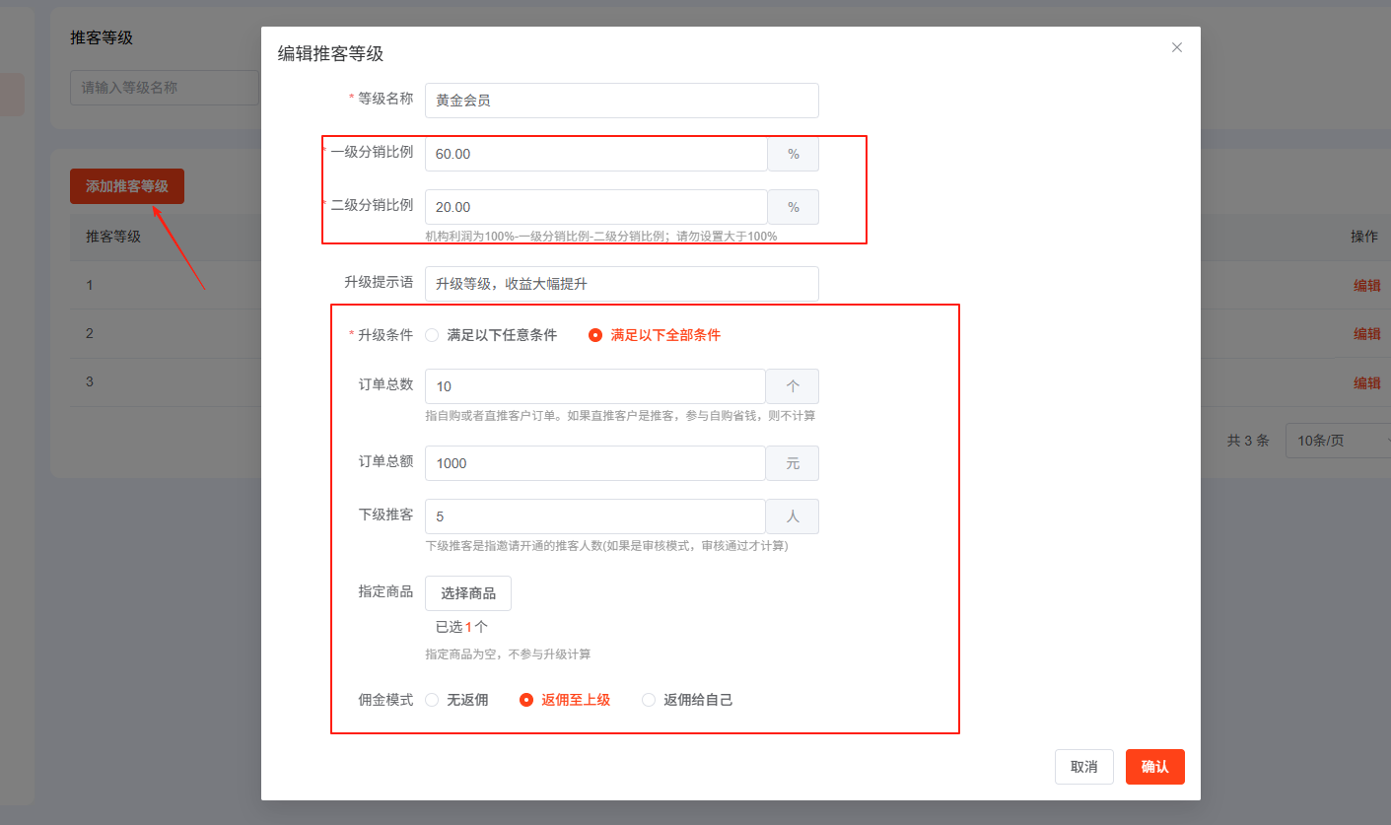Close the 编辑推客等级 dialog with X icon
Viewport: 1391px width, 825px height.
[x=1176, y=47]
